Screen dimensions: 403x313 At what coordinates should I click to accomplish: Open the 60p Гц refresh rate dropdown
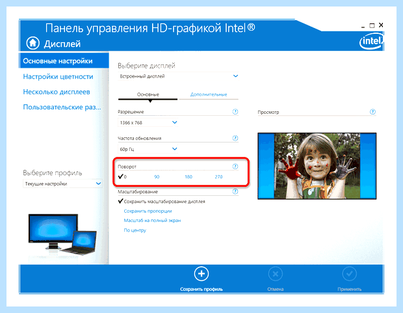148,149
